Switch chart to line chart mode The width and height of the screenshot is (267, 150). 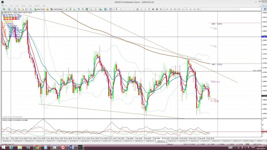coord(74,9)
